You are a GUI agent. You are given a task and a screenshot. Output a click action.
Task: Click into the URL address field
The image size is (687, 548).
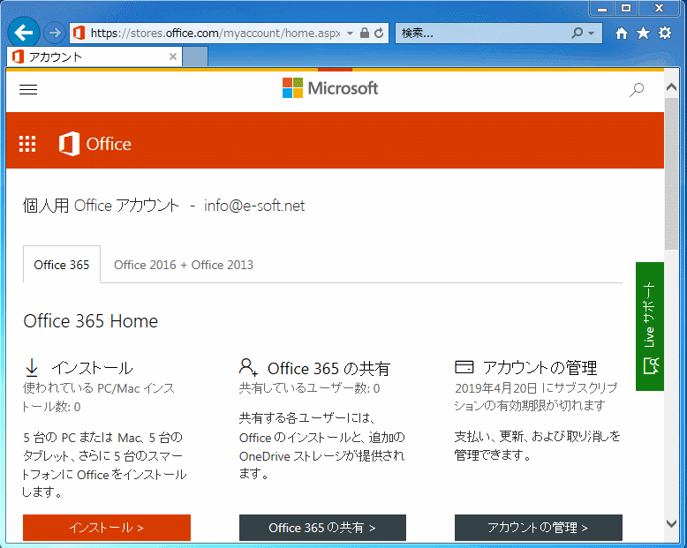[215, 33]
